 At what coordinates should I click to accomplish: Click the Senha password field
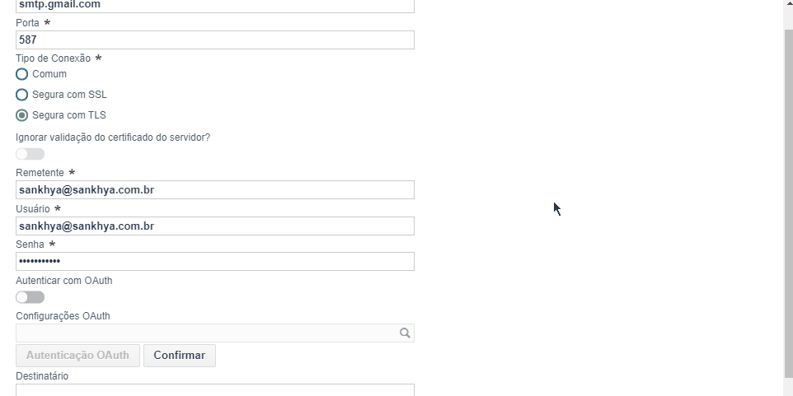(215, 262)
